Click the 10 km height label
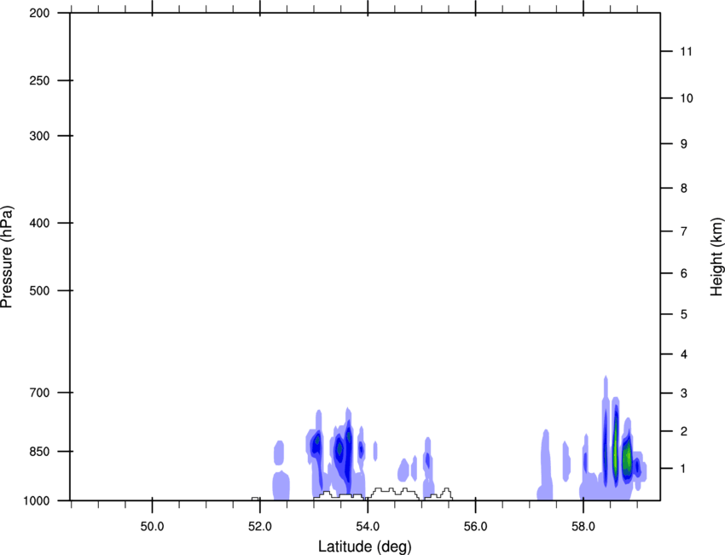Screen dimensions: 725x555 point(687,98)
